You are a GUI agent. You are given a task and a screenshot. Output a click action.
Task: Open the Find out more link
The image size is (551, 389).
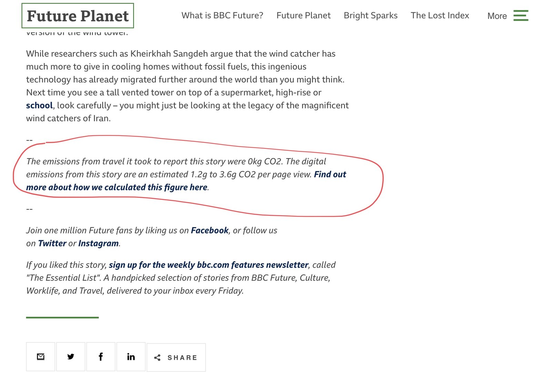pos(330,174)
